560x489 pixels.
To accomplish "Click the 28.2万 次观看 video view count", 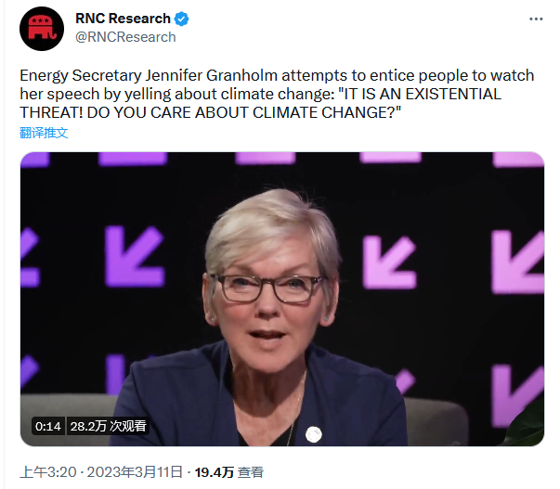I will [x=109, y=427].
